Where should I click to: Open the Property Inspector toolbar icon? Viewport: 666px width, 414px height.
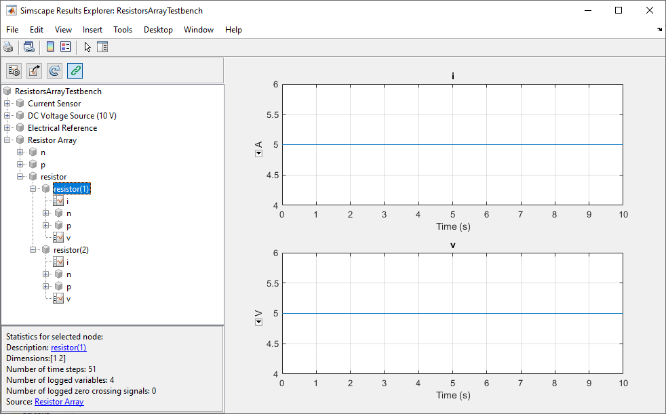point(102,47)
